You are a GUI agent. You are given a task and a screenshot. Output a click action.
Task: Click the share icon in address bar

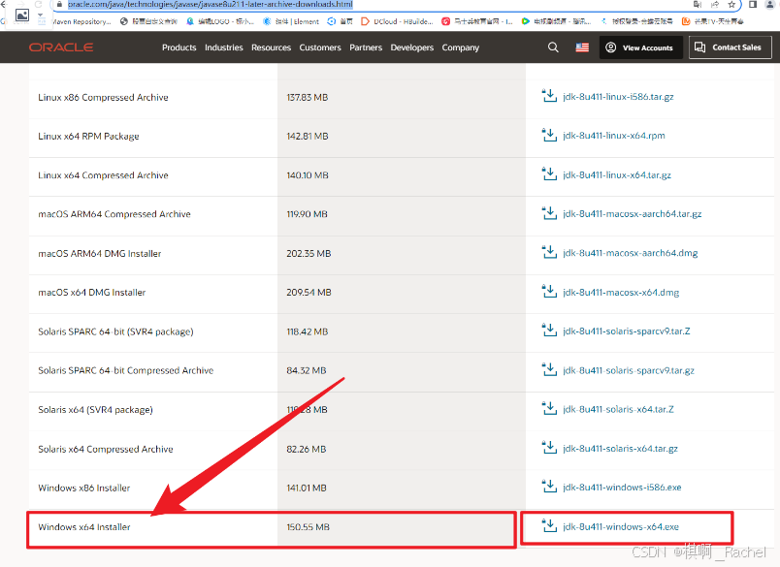[x=715, y=5]
